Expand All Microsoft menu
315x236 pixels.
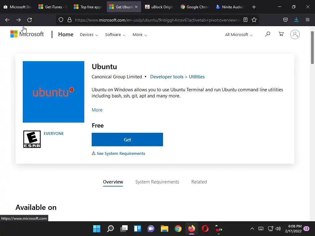pos(239,35)
